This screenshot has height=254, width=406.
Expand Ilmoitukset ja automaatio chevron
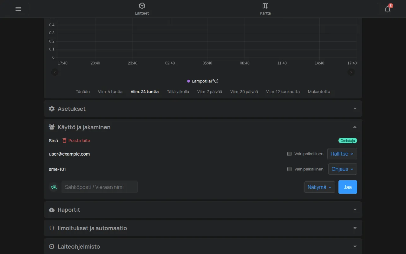tap(355, 228)
